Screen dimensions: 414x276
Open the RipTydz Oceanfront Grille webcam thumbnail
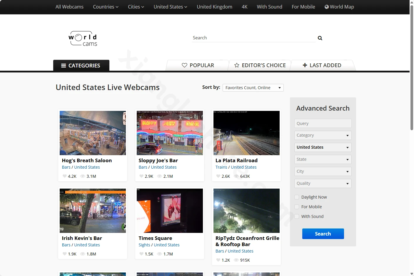(x=246, y=211)
